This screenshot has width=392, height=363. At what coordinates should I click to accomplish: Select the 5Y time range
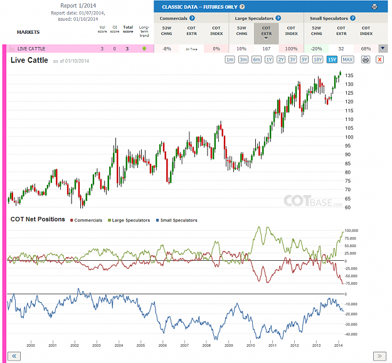coord(304,60)
